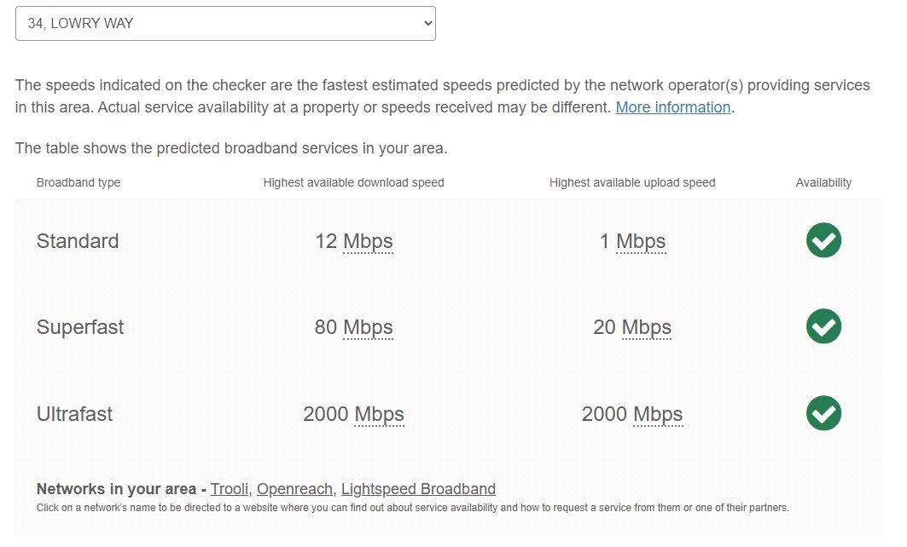Click Mbps abbreviation beside 12 download speed
This screenshot has height=547, width=907.
(368, 241)
